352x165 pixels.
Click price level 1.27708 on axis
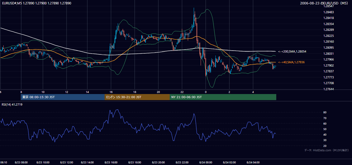pyautogui.click(x=328, y=83)
